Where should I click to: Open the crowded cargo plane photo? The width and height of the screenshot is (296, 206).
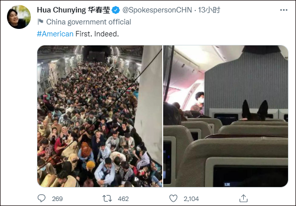pyautogui.click(x=99, y=116)
